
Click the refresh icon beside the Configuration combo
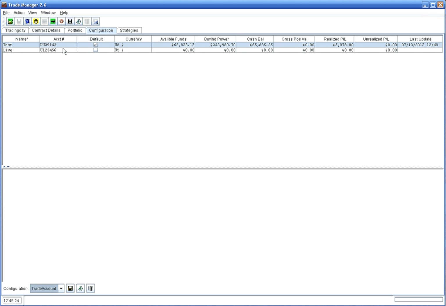pyautogui.click(x=81, y=289)
